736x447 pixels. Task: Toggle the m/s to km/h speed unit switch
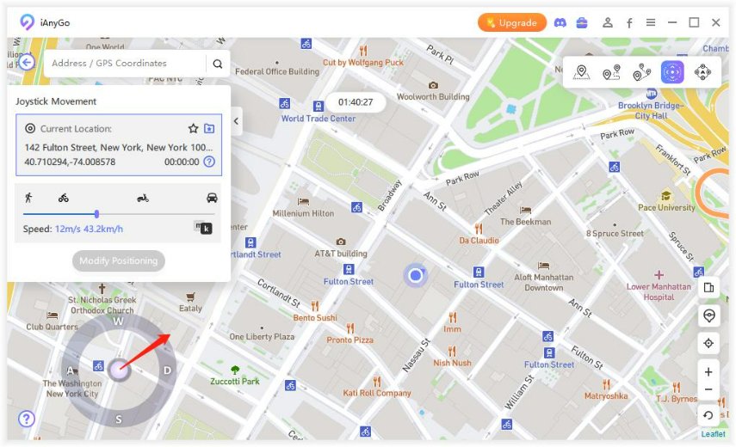point(203,228)
